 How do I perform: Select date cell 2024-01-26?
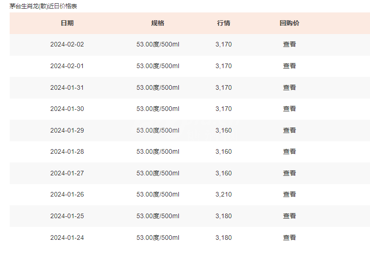click(67, 194)
